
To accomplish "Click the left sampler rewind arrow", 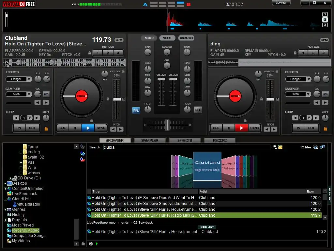I will [38, 102].
